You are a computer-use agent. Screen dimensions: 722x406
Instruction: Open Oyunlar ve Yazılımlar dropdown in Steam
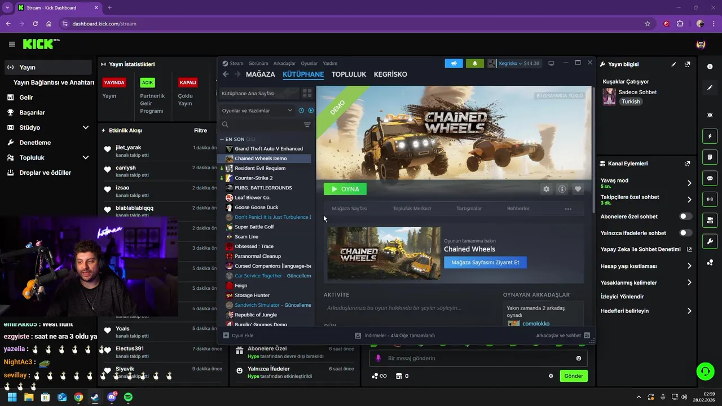[257, 111]
